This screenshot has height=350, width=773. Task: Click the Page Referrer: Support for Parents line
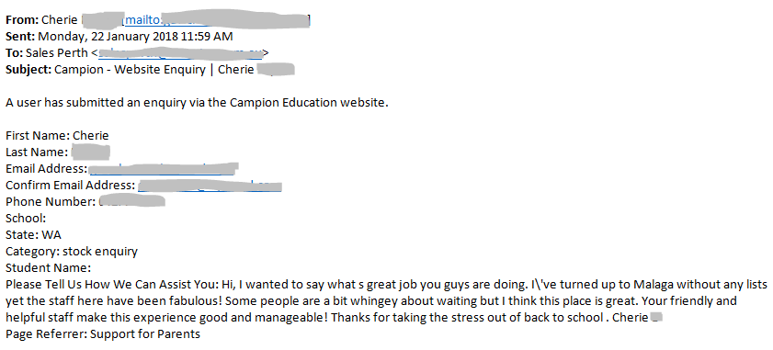tap(103, 334)
